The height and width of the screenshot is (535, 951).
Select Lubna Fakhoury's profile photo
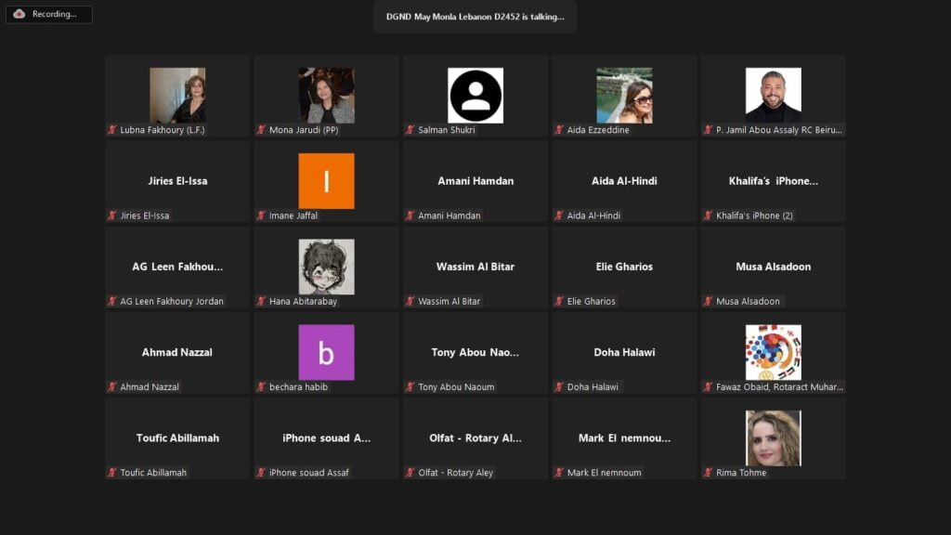[x=177, y=96]
